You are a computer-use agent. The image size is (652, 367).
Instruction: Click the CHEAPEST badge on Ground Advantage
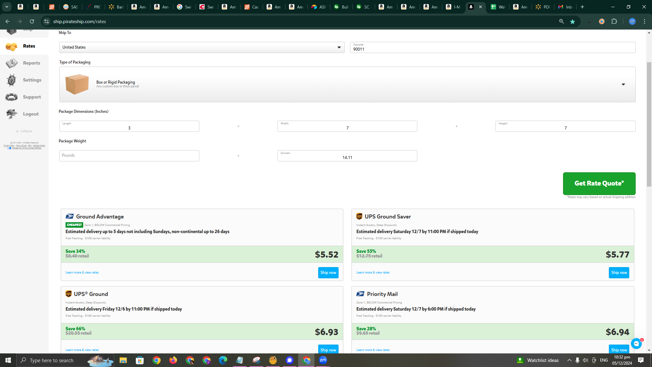pyautogui.click(x=74, y=225)
